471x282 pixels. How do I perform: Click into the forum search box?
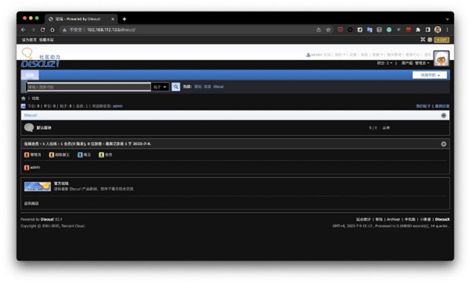click(89, 87)
